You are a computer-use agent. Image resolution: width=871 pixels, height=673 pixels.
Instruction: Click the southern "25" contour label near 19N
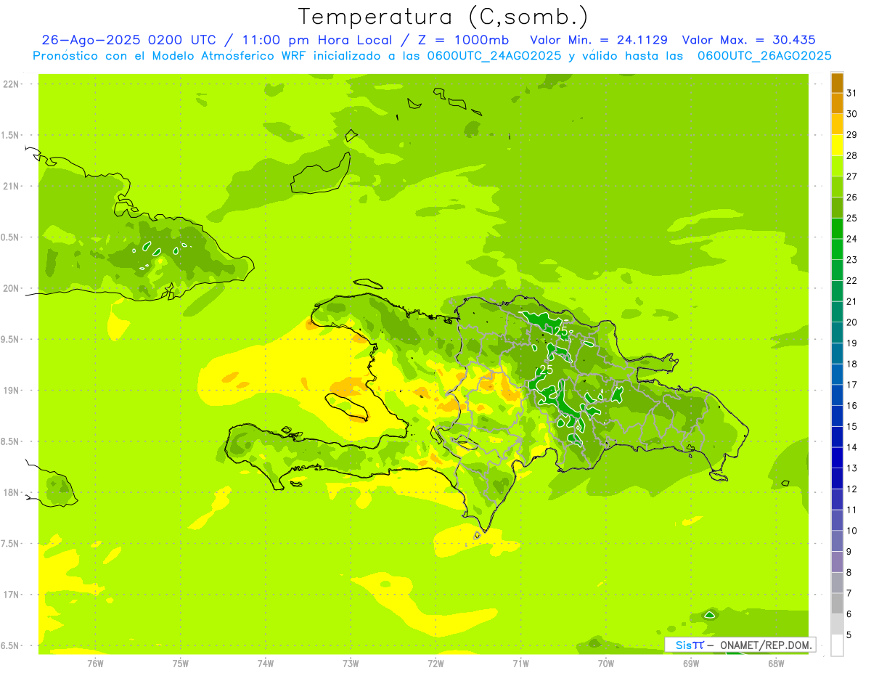[547, 370]
